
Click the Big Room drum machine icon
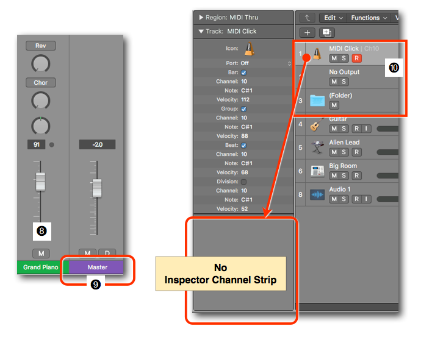coord(317,171)
